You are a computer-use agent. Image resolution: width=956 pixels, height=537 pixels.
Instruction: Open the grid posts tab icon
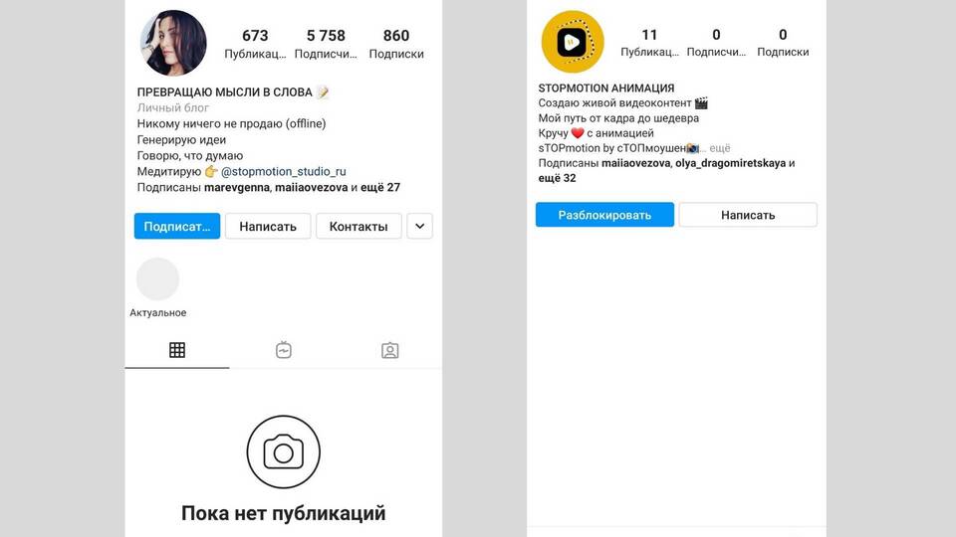coord(177,350)
